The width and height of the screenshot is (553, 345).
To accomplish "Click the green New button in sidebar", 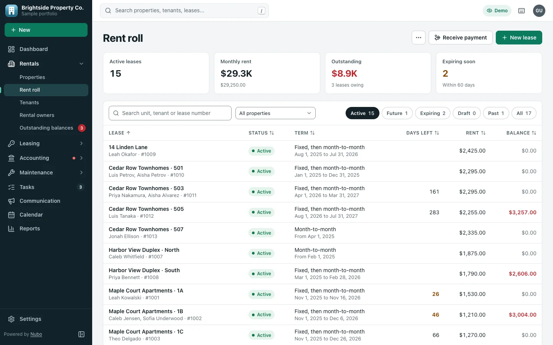I will pos(46,30).
